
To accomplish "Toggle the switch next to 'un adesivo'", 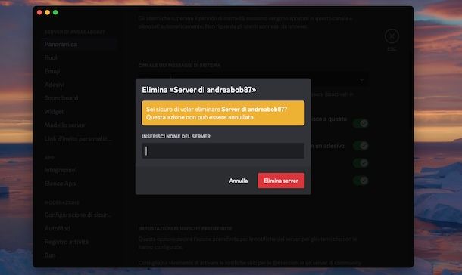I will (x=361, y=145).
